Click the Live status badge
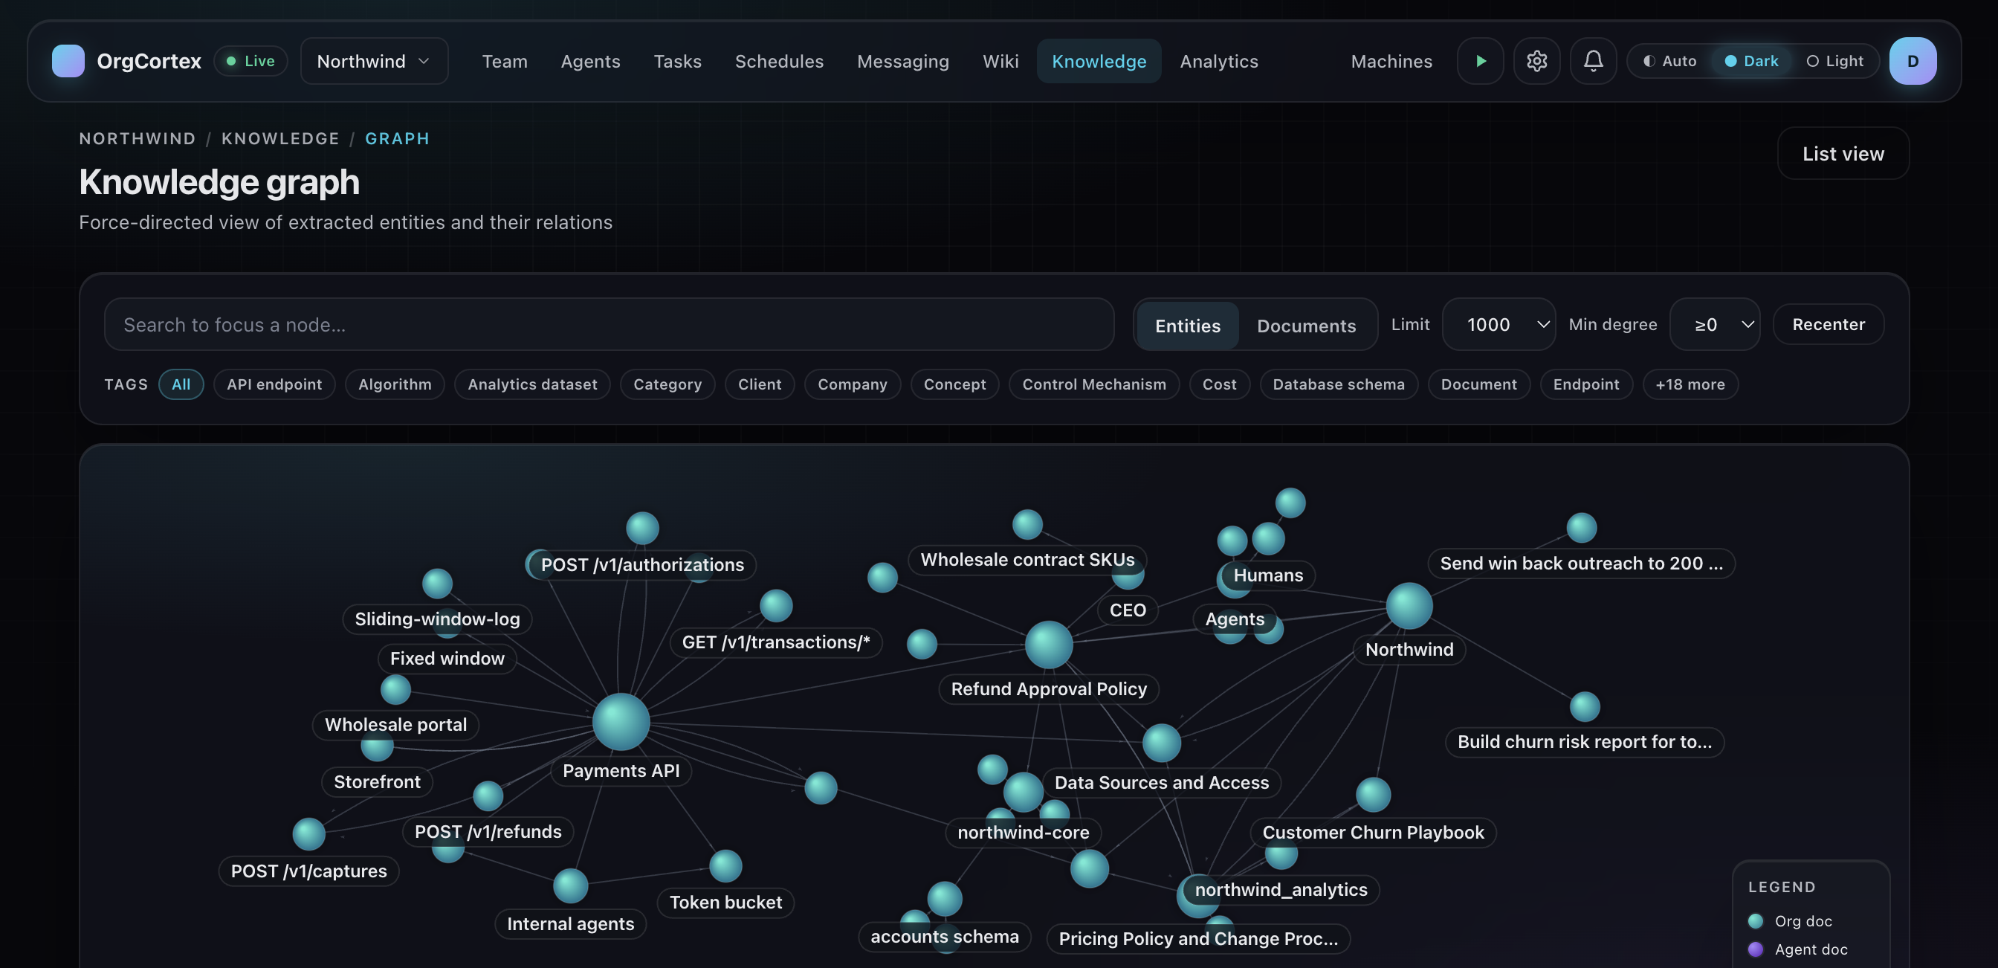The image size is (1998, 968). [250, 60]
